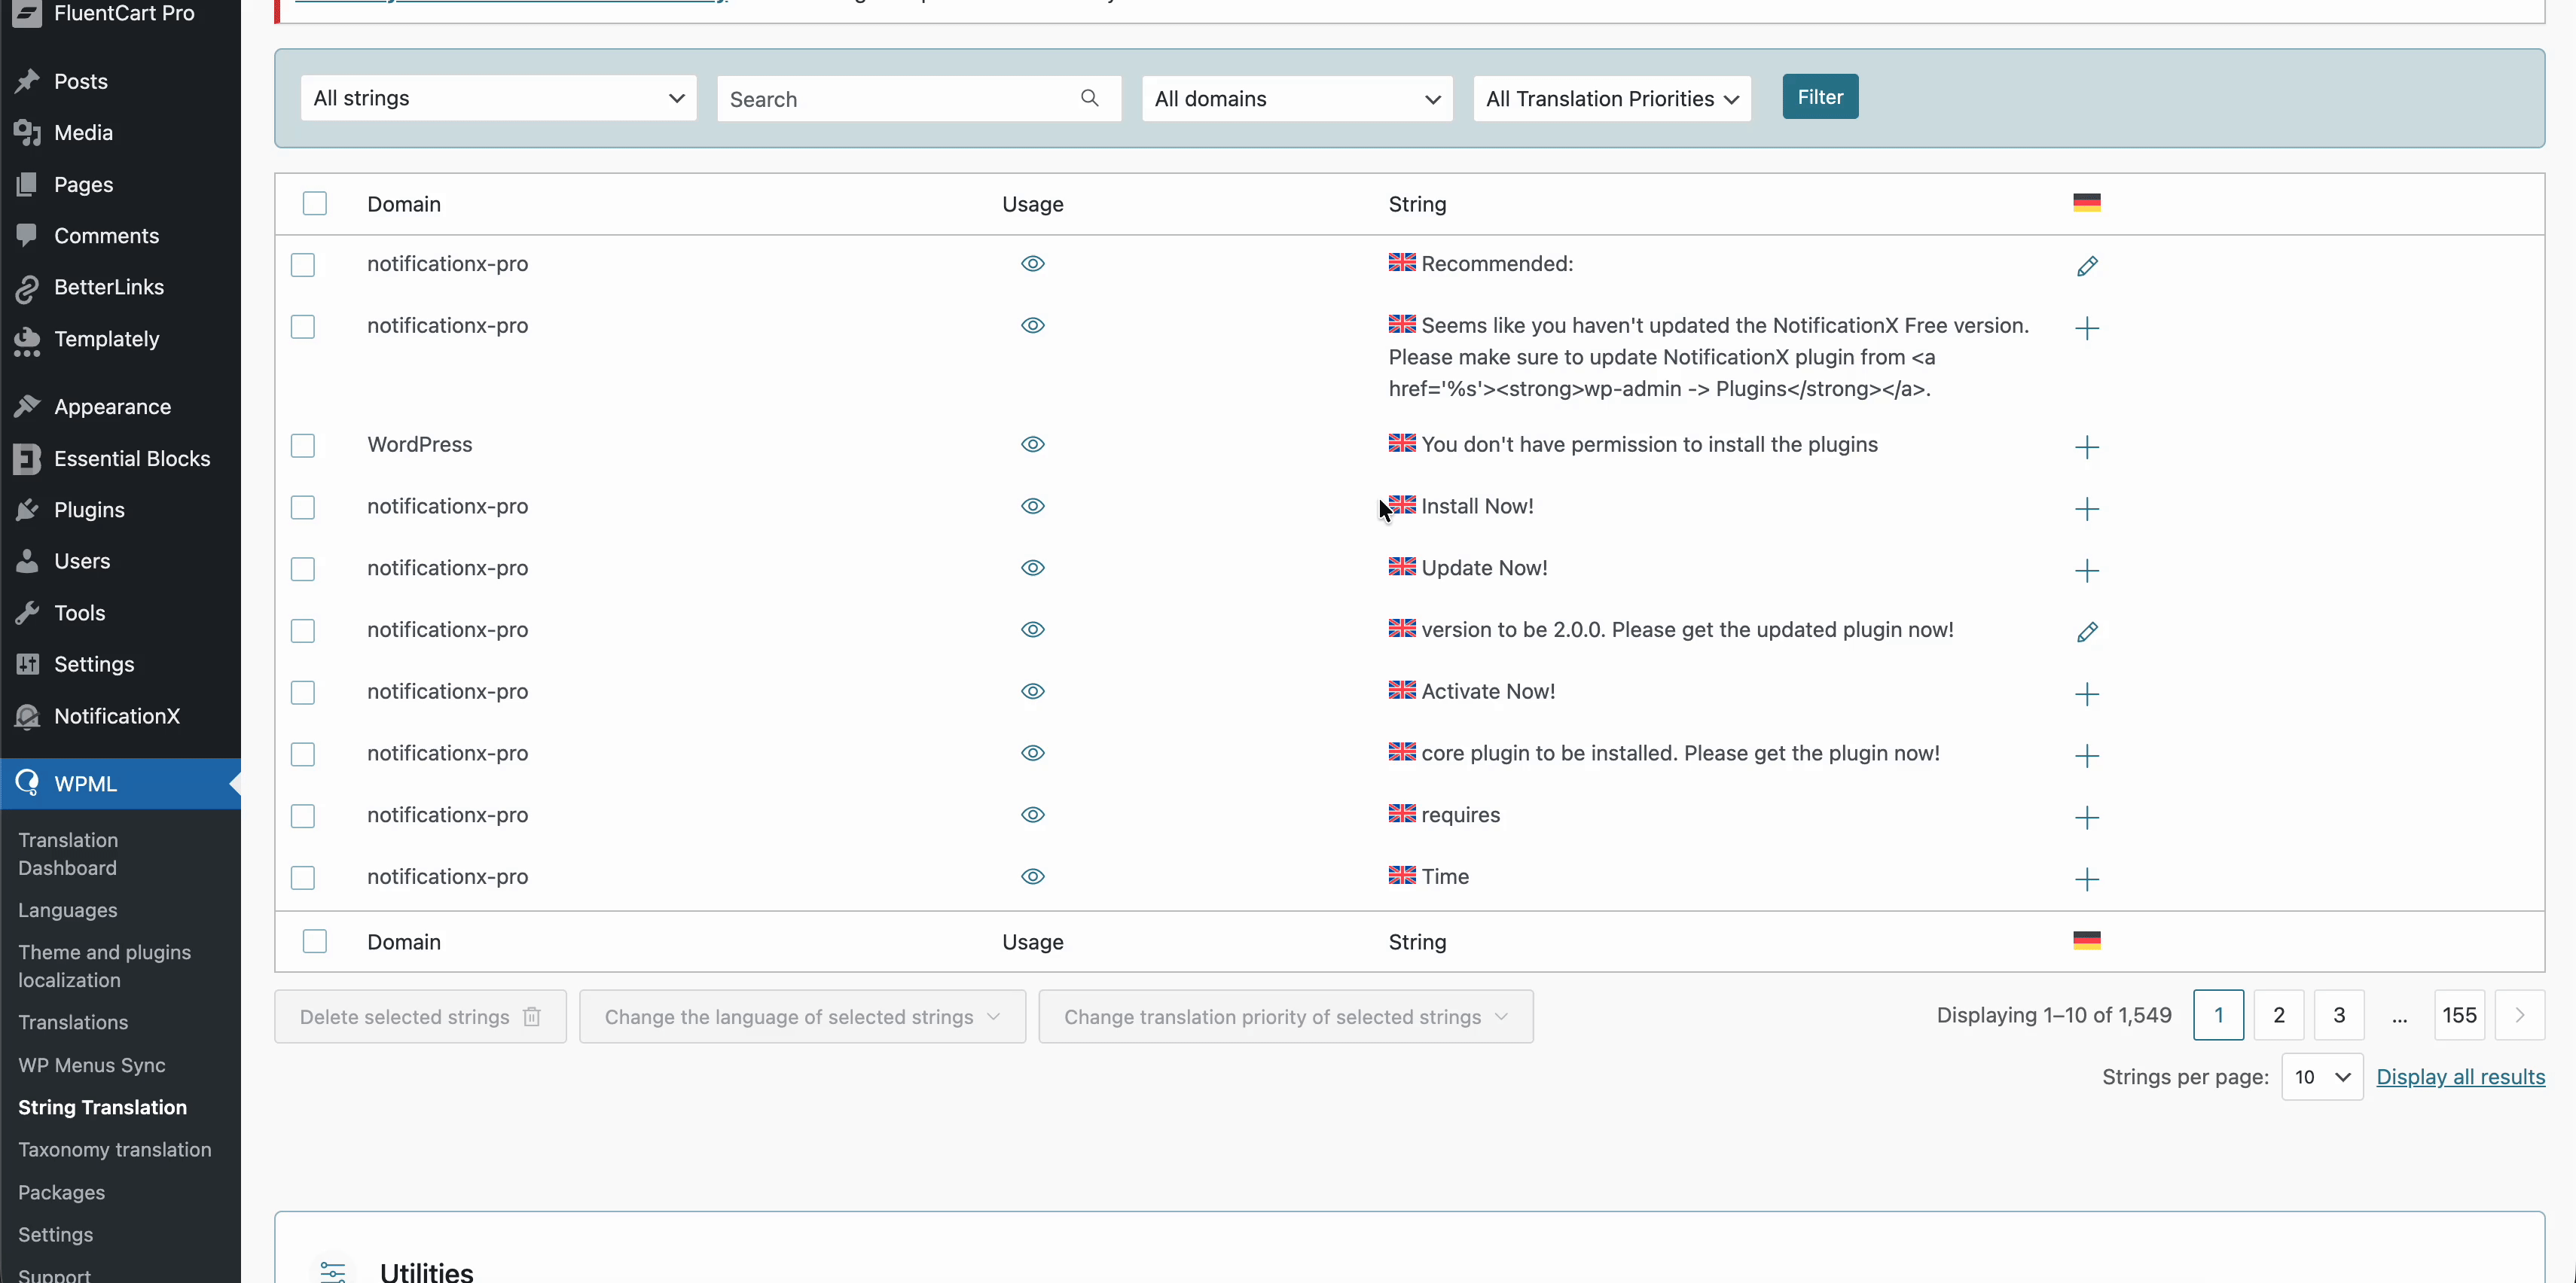The width and height of the screenshot is (2576, 1283).
Task: Click the search magnifier icon
Action: tap(1089, 98)
